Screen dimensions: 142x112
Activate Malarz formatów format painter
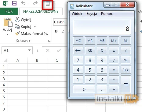(x=32, y=34)
